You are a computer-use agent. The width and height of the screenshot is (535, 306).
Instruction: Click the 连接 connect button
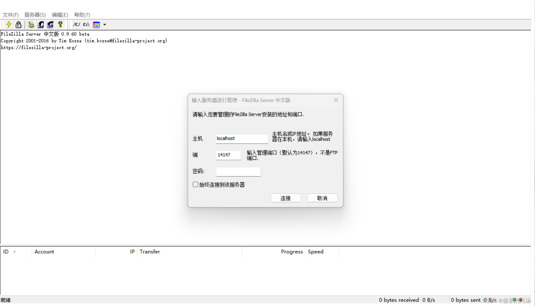[286, 198]
